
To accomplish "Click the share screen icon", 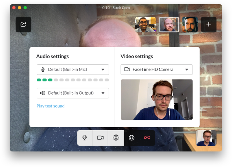I will point(23,24).
